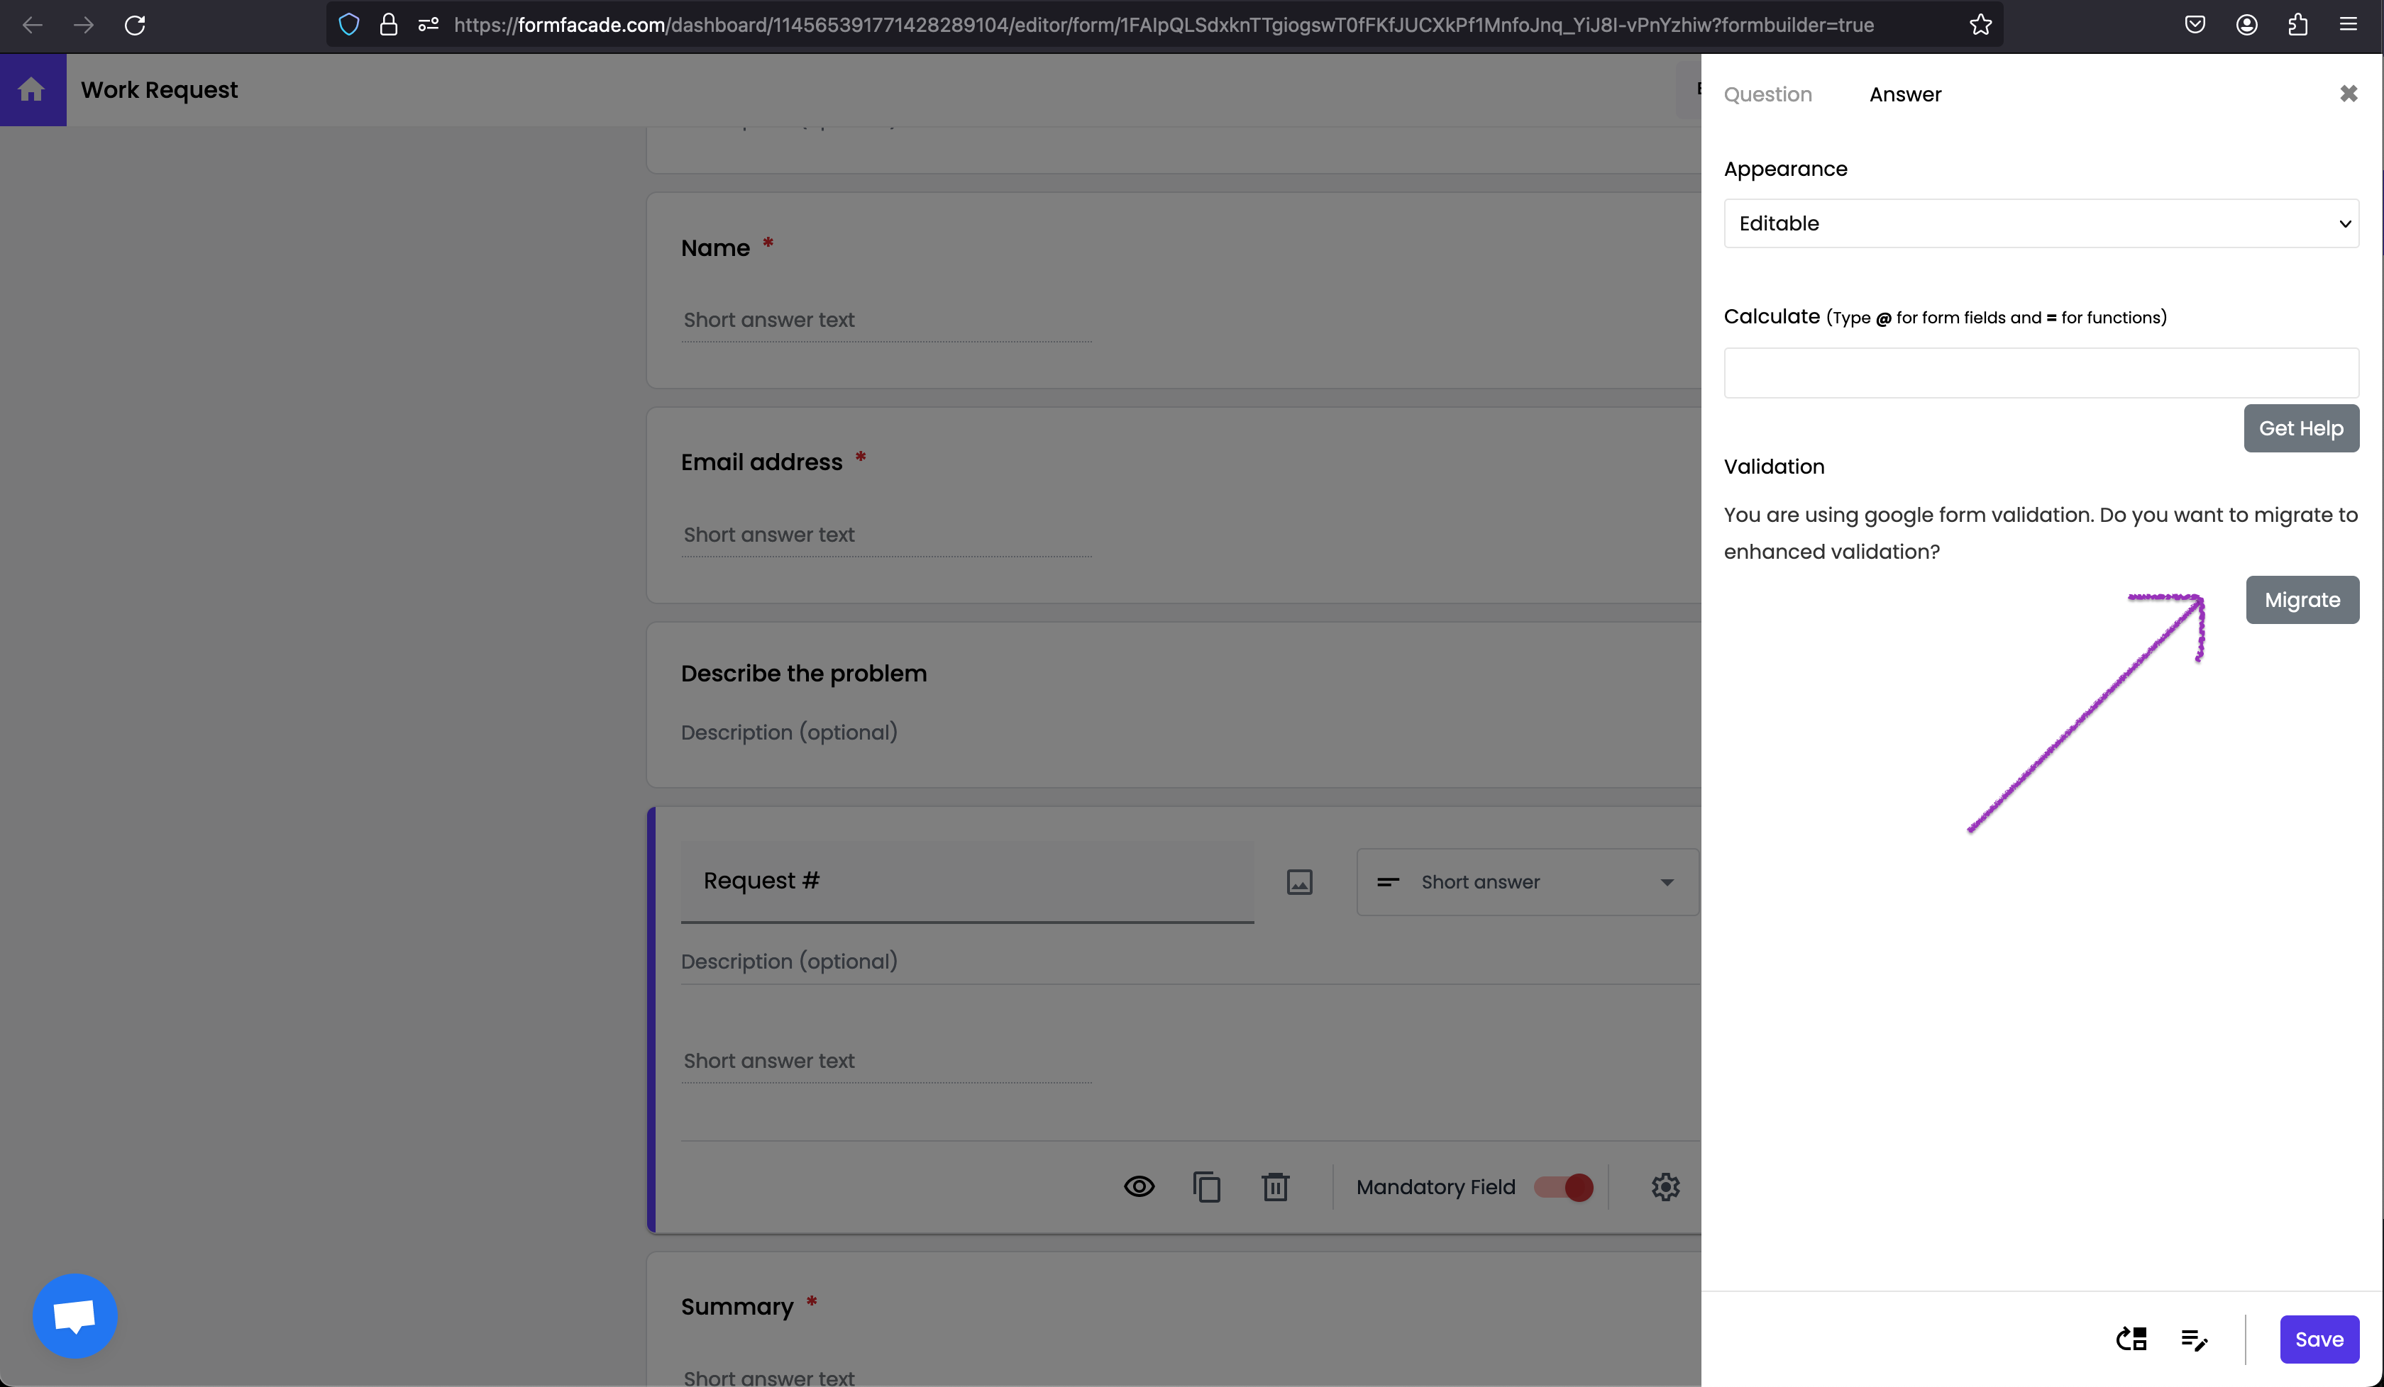Image resolution: width=2384 pixels, height=1387 pixels.
Task: Click the Save button
Action: click(2318, 1339)
